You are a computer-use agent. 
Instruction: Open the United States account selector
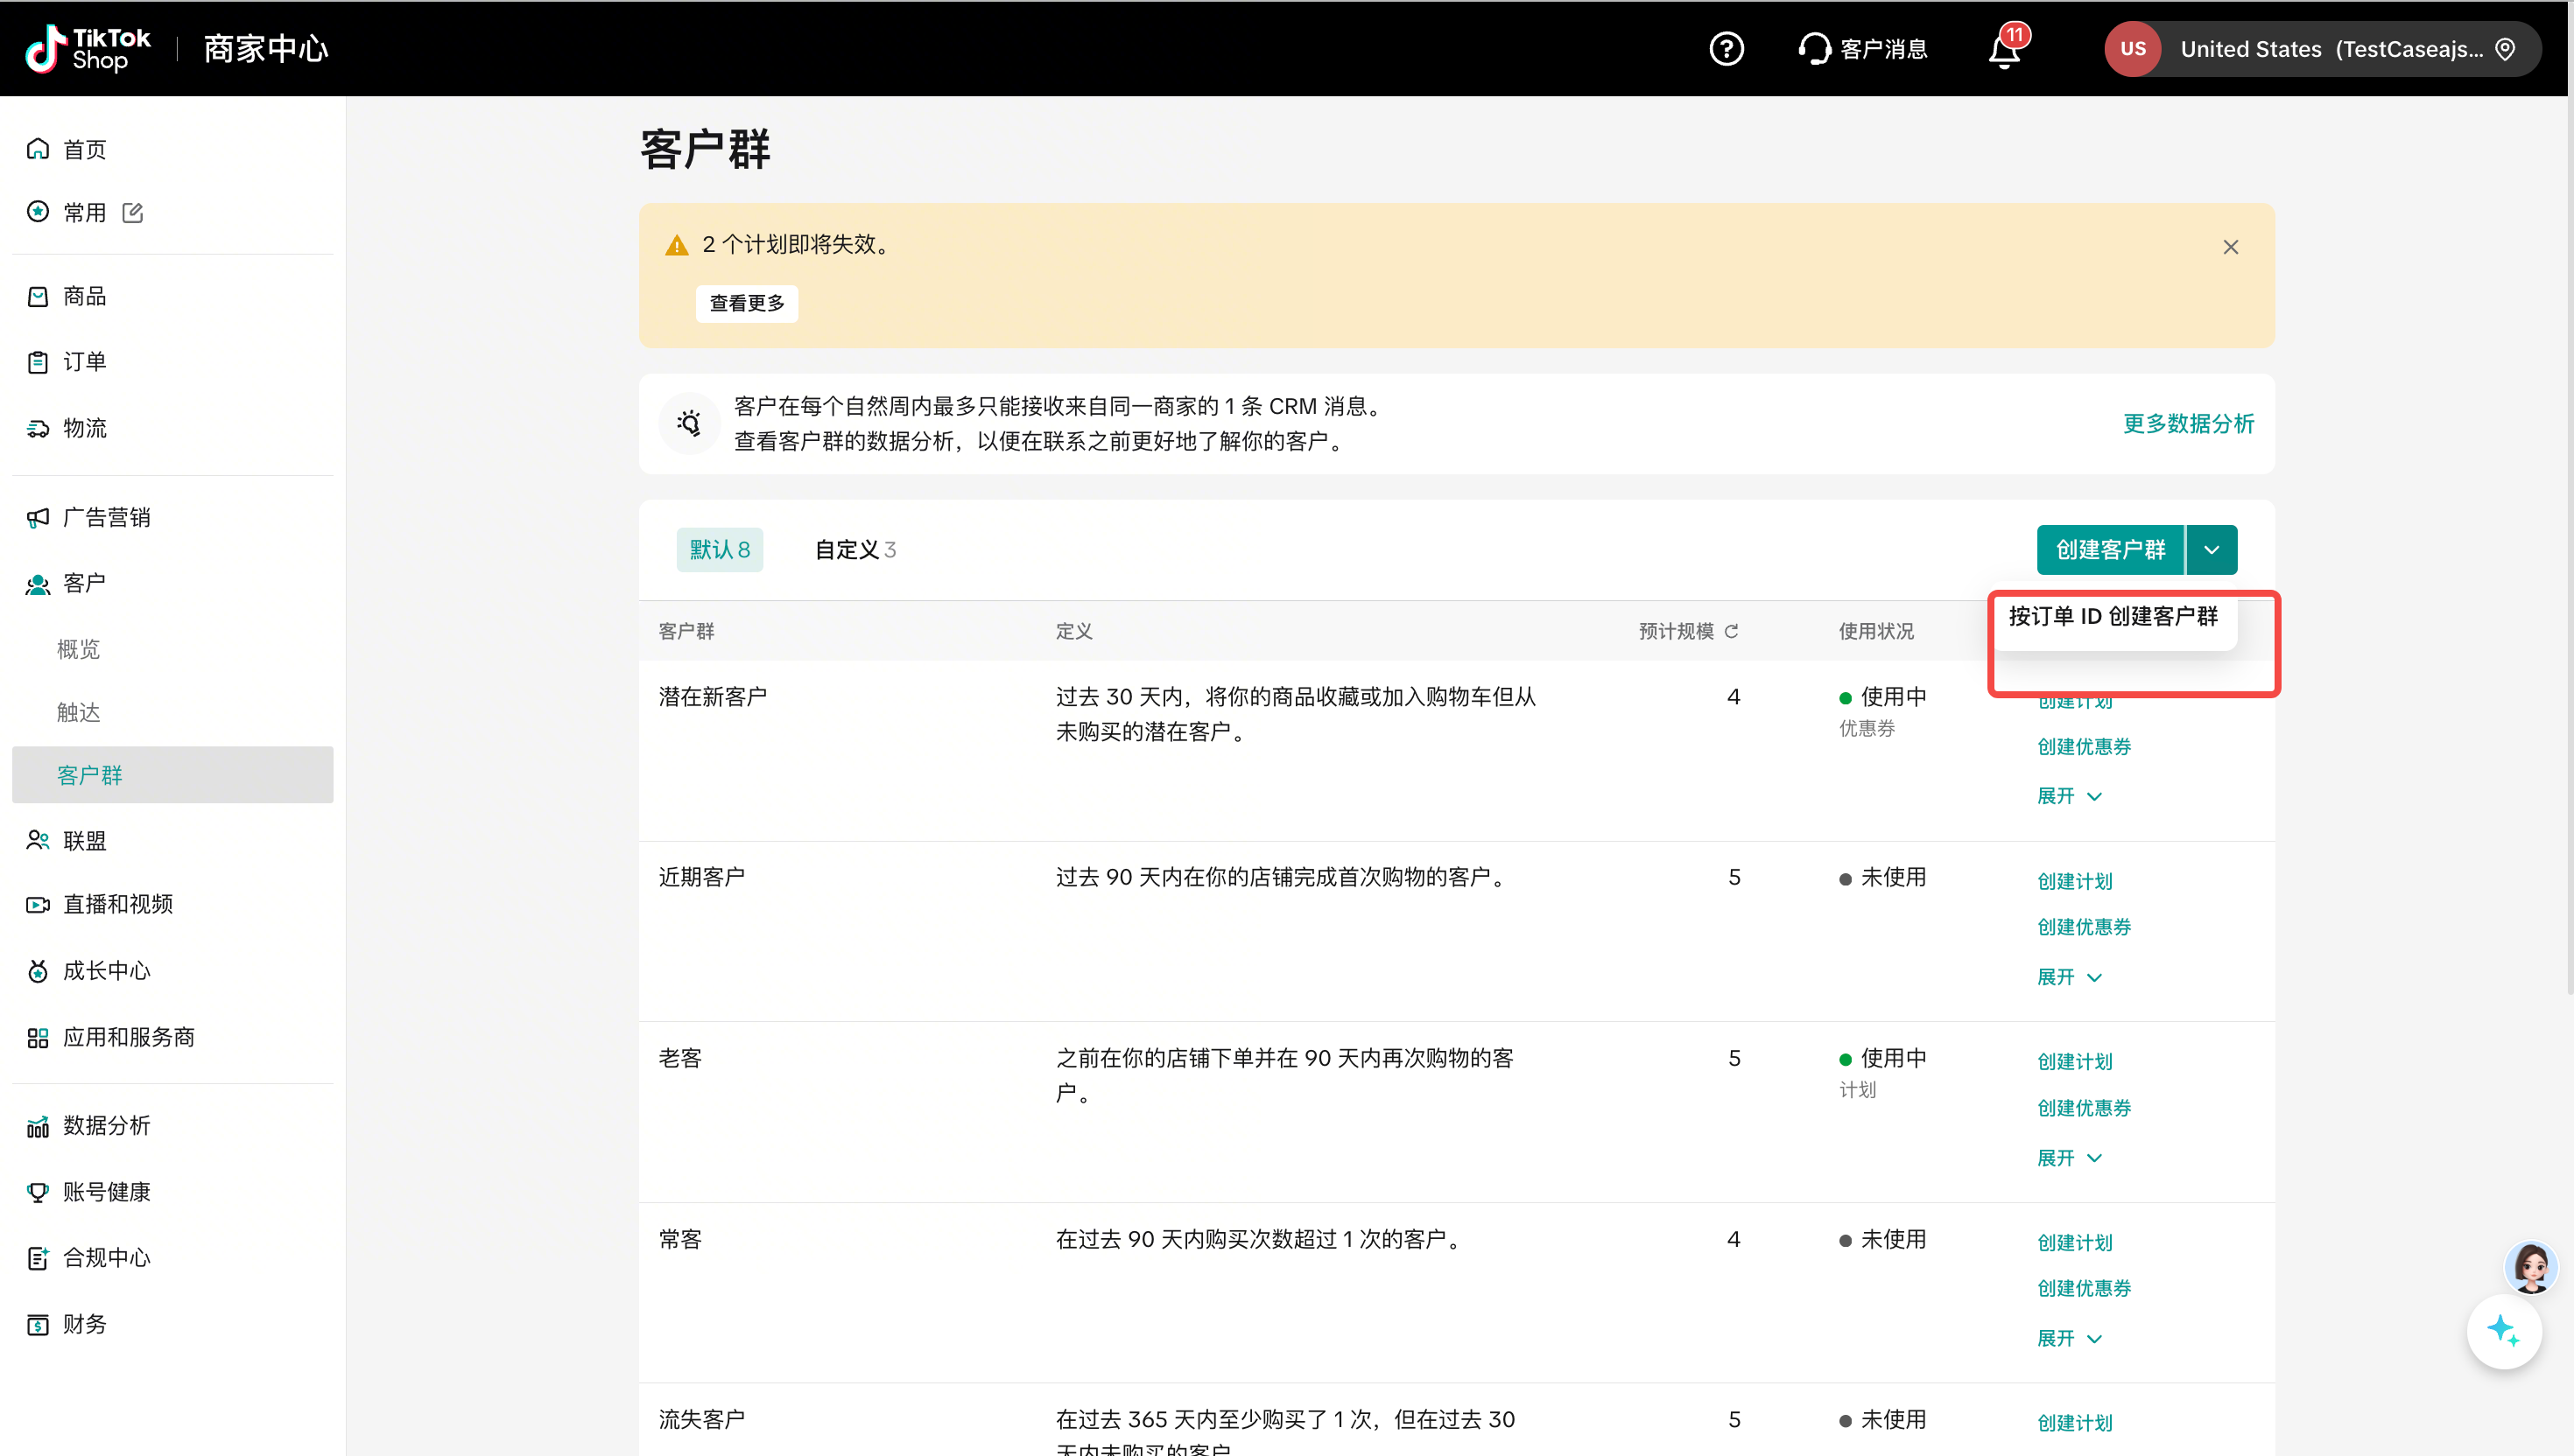click(x=2321, y=49)
